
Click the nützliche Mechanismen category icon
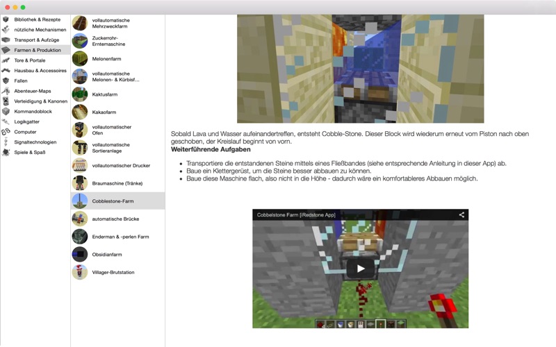pos(6,30)
